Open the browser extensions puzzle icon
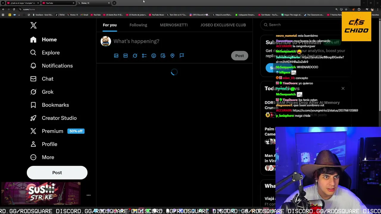381x214 pixels. (359, 9)
